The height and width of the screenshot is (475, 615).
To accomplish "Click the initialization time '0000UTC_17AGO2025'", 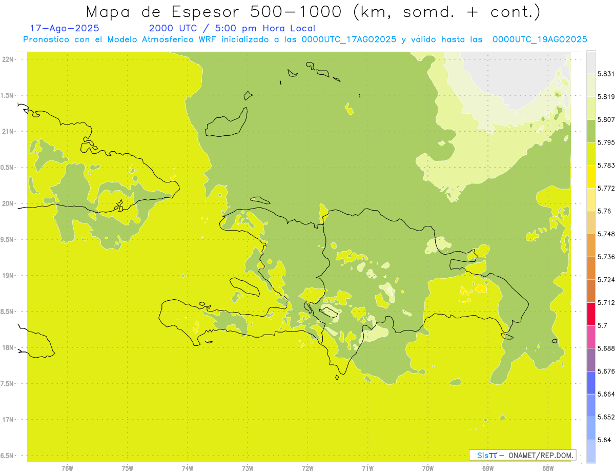I will coord(349,39).
